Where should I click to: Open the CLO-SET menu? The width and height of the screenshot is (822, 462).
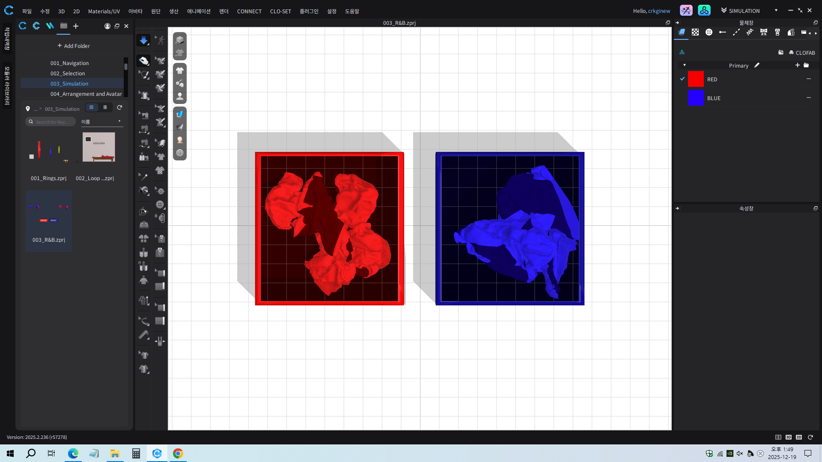(280, 11)
